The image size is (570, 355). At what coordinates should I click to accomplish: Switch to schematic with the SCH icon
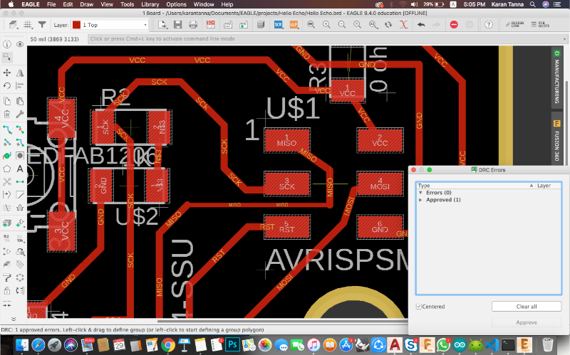[x=210, y=25]
